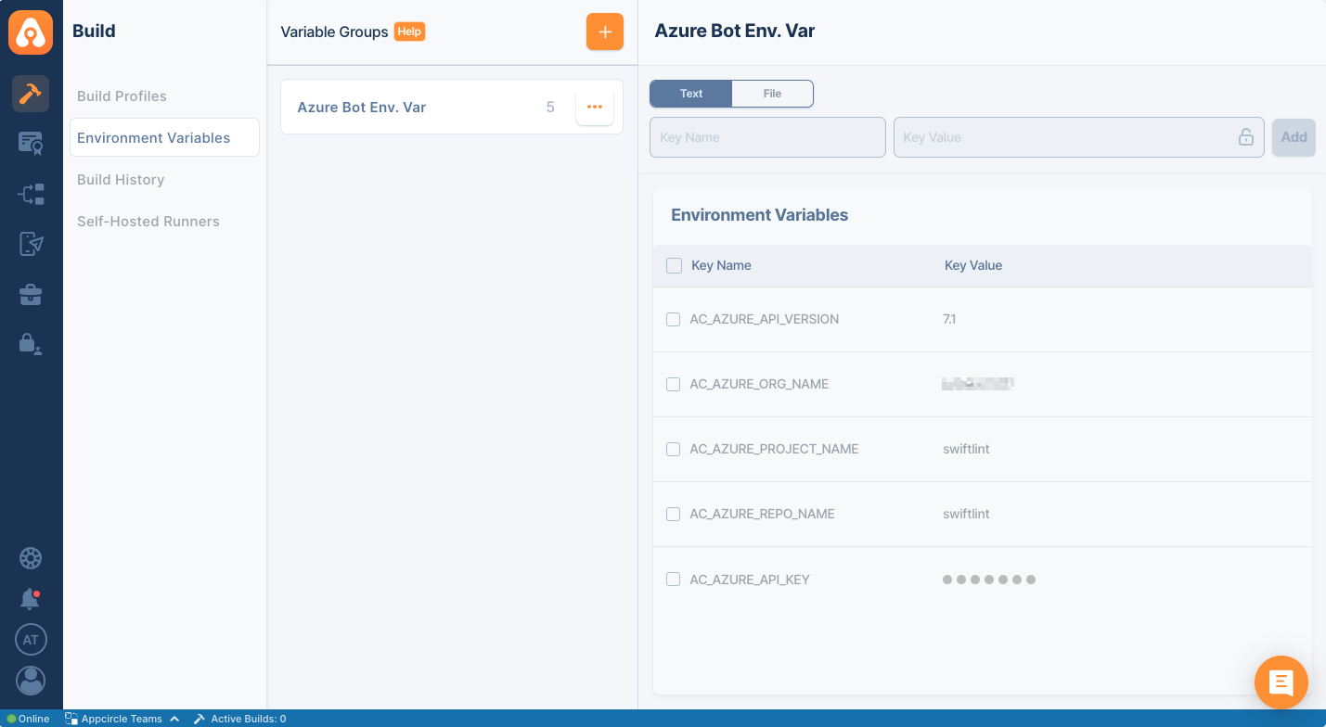Open the Signing Identities certificate icon
The width and height of the screenshot is (1326, 727).
click(31, 144)
